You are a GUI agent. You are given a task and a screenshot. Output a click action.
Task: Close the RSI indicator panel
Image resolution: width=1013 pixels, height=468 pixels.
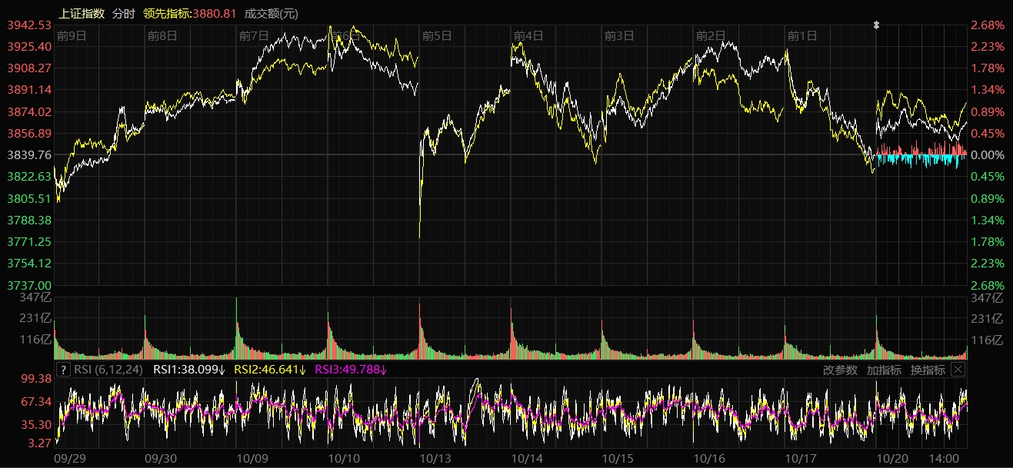coord(958,370)
